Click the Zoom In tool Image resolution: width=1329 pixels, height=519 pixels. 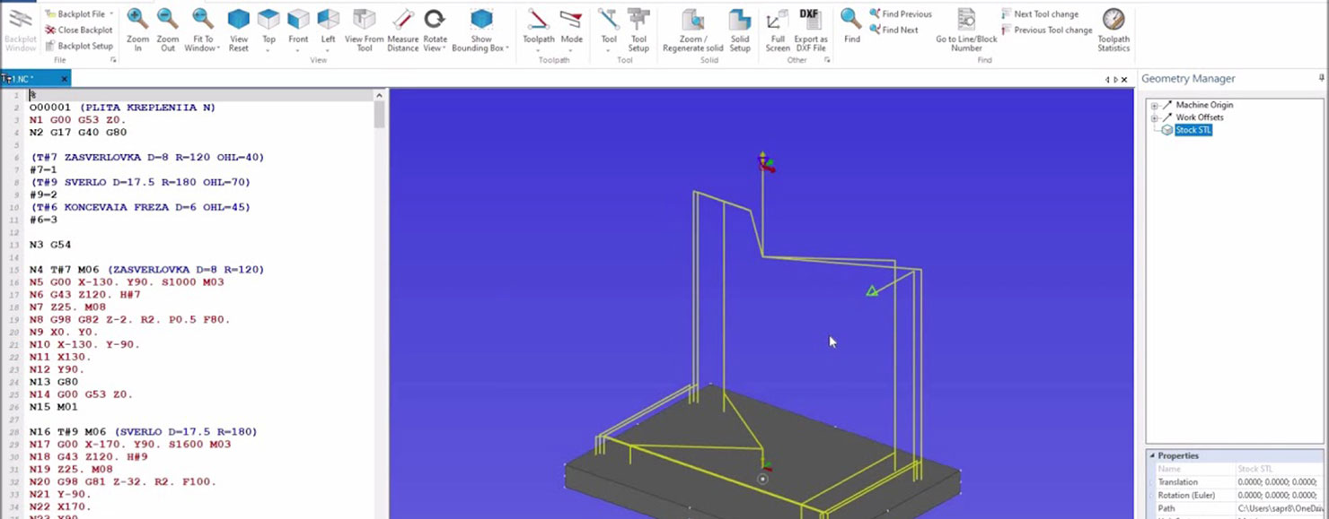click(x=137, y=28)
